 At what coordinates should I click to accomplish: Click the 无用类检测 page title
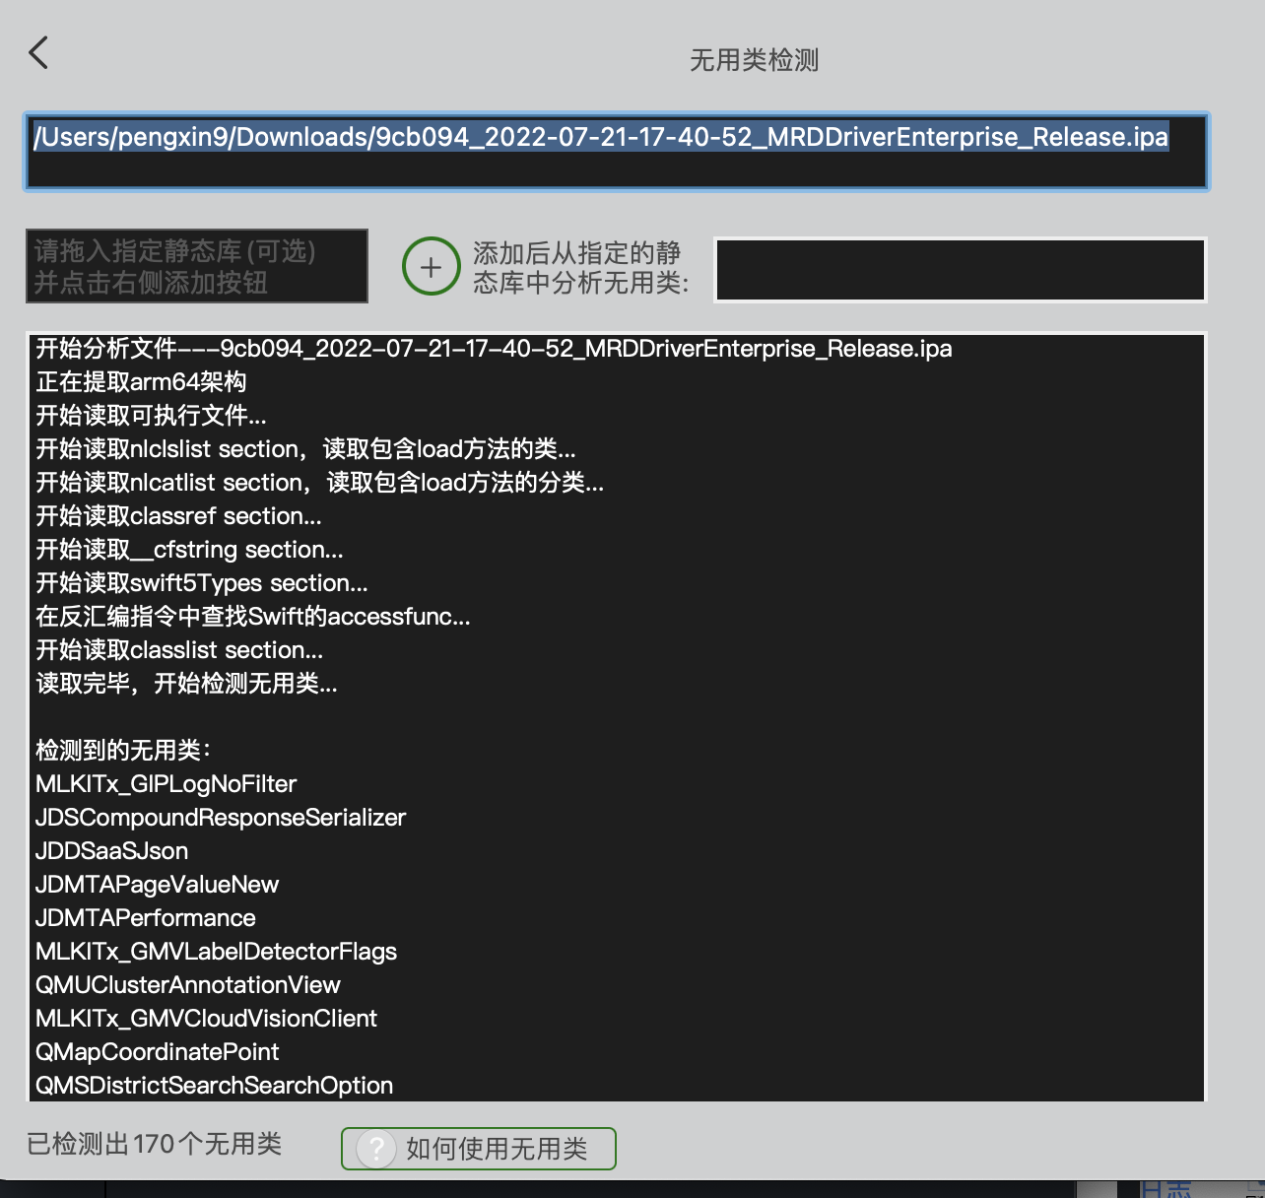pos(754,60)
